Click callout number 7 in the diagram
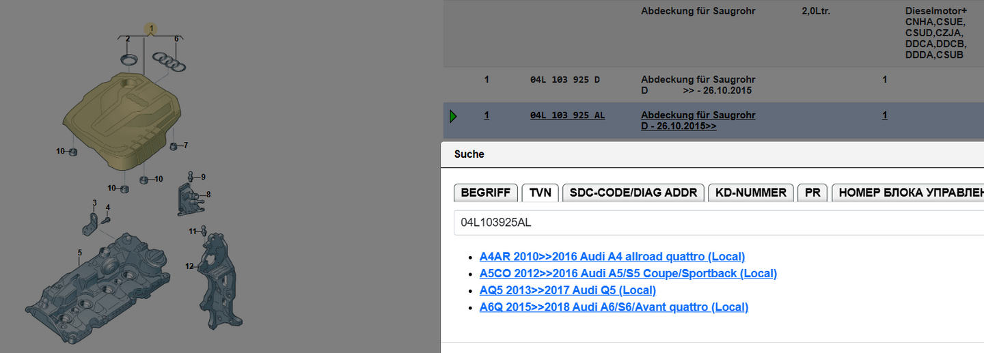 tap(185, 145)
